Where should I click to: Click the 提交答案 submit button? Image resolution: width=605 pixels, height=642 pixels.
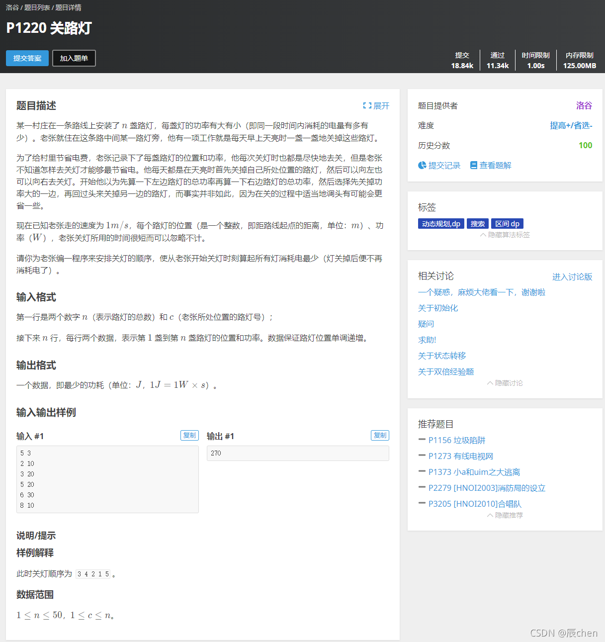coord(27,58)
